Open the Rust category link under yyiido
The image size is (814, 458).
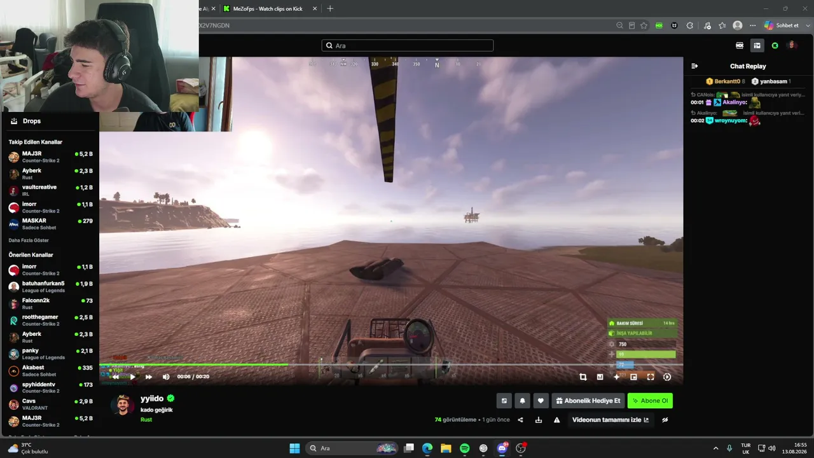[146, 420]
